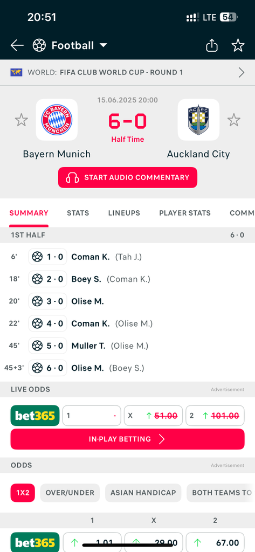Open the share icon in header
This screenshot has height=552, width=255.
click(212, 45)
